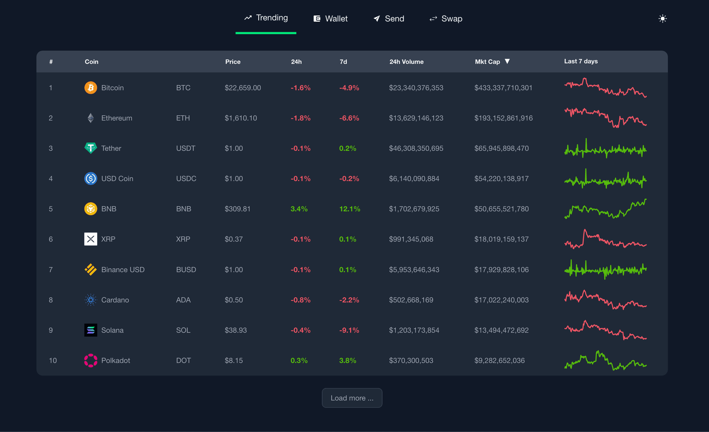
Task: Sort by the # rank header
Action: (51, 62)
